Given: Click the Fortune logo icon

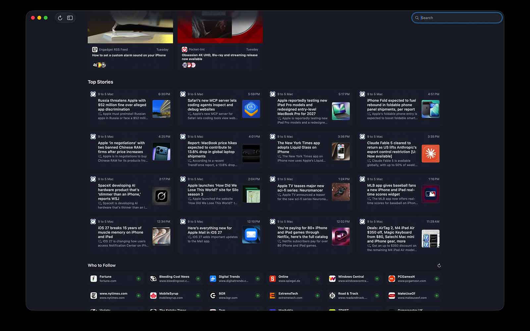Looking at the screenshot, I should 94,279.
